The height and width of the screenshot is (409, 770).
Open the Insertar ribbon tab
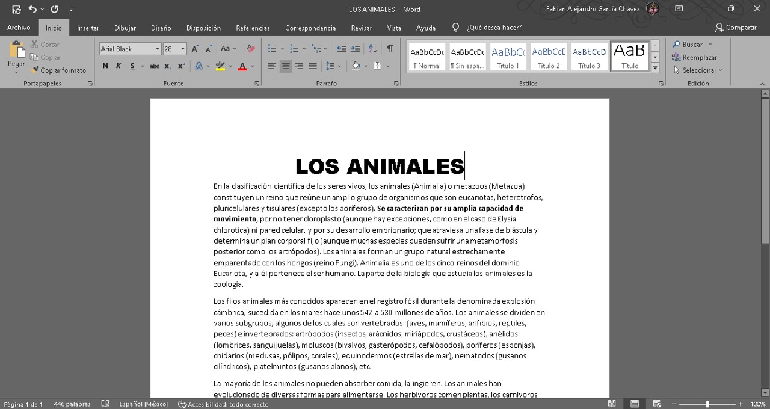click(88, 28)
